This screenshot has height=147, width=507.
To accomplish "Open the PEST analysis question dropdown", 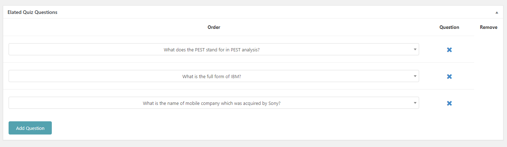I will coord(214,50).
